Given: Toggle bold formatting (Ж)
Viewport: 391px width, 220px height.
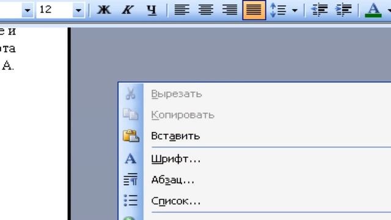Looking at the screenshot, I should pyautogui.click(x=104, y=10).
